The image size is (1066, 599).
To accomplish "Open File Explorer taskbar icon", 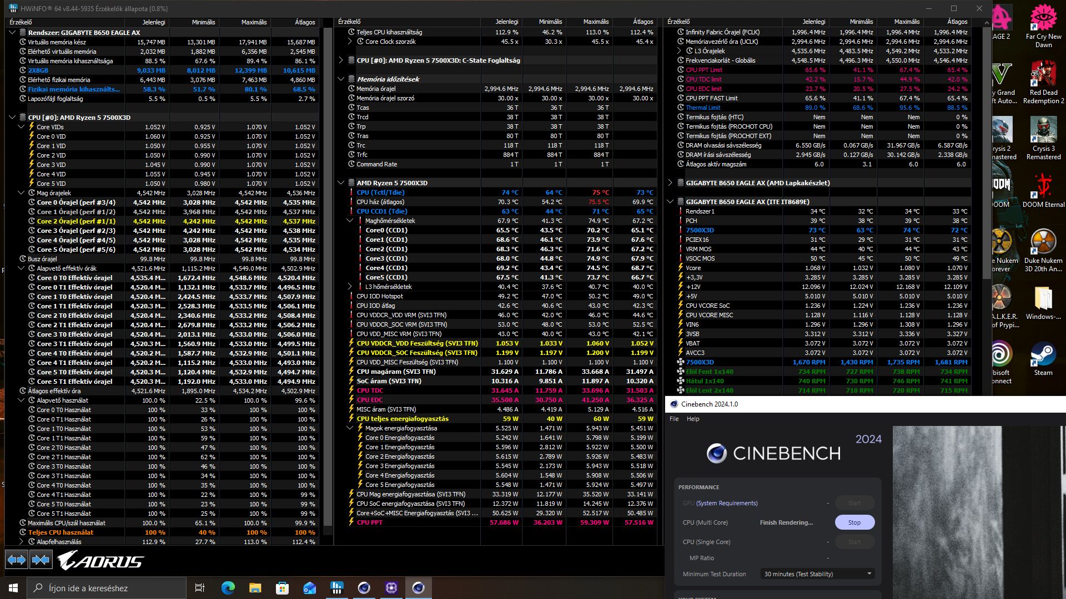I will point(255,588).
